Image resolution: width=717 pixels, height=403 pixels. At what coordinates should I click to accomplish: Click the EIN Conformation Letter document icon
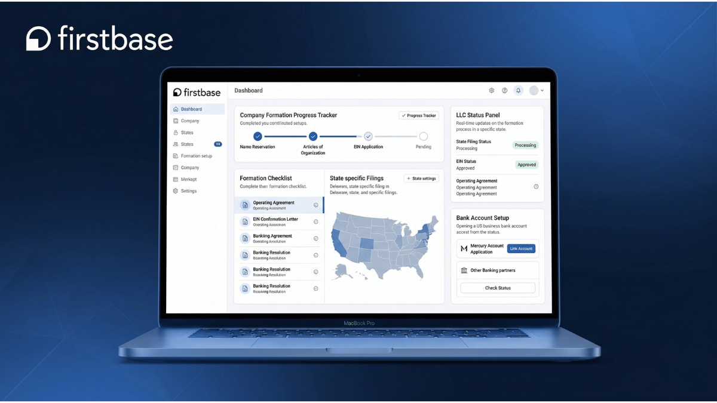245,222
